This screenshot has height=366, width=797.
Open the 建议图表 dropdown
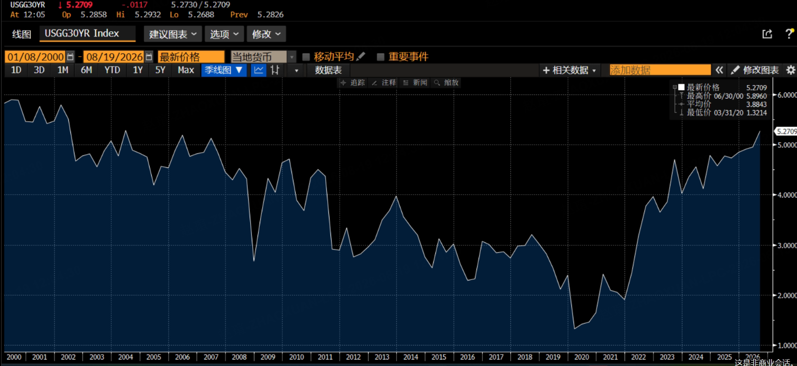coord(173,34)
